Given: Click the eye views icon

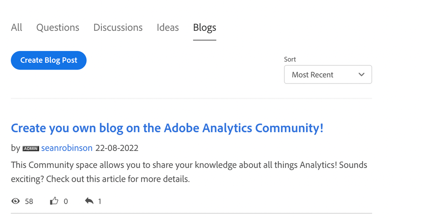Looking at the screenshot, I should point(16,201).
